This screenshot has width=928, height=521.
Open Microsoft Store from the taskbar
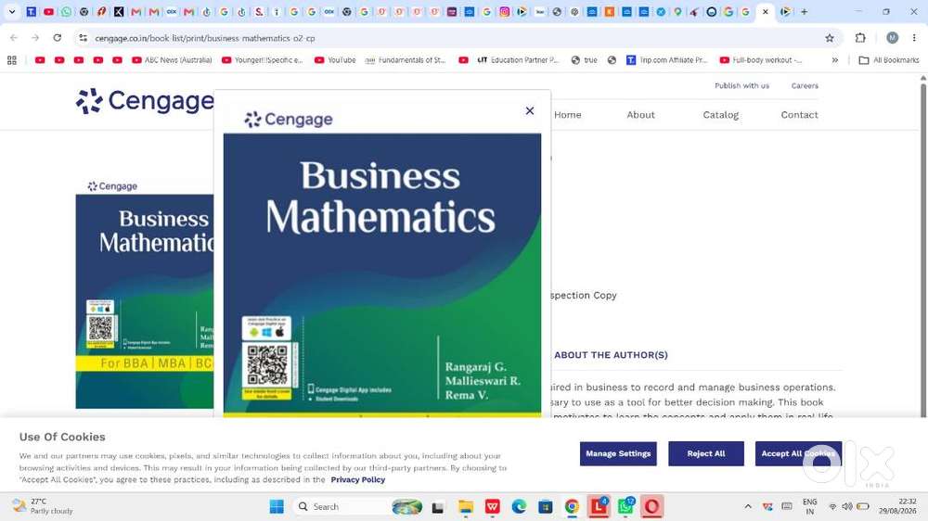point(545,507)
